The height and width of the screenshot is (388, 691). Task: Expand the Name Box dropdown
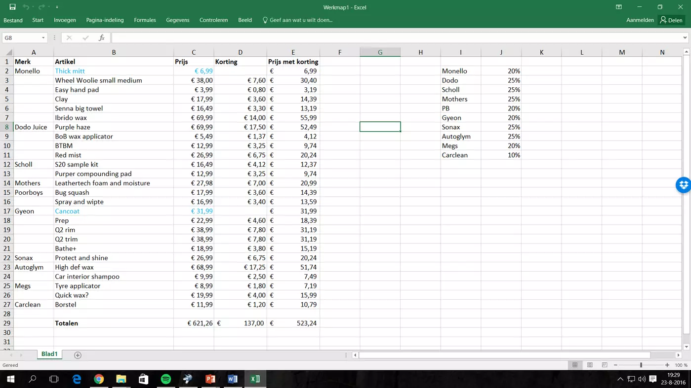tap(43, 38)
